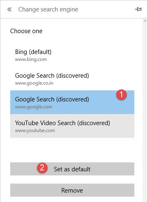Screen dimensions: 147x202
Task: Select Google Search from www.google.co.in
Action: (x=72, y=79)
